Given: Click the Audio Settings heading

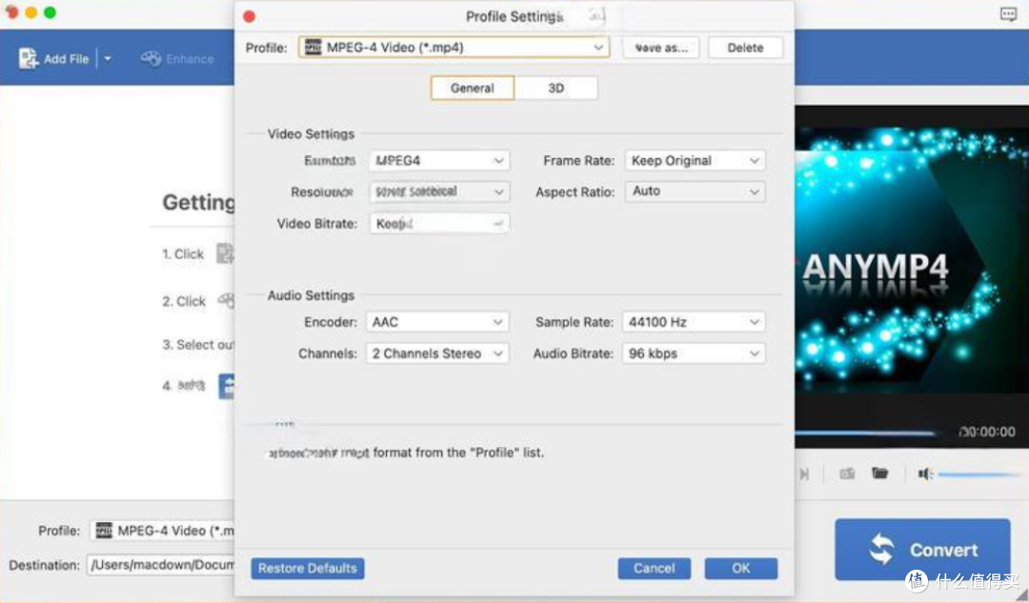Looking at the screenshot, I should pos(311,295).
